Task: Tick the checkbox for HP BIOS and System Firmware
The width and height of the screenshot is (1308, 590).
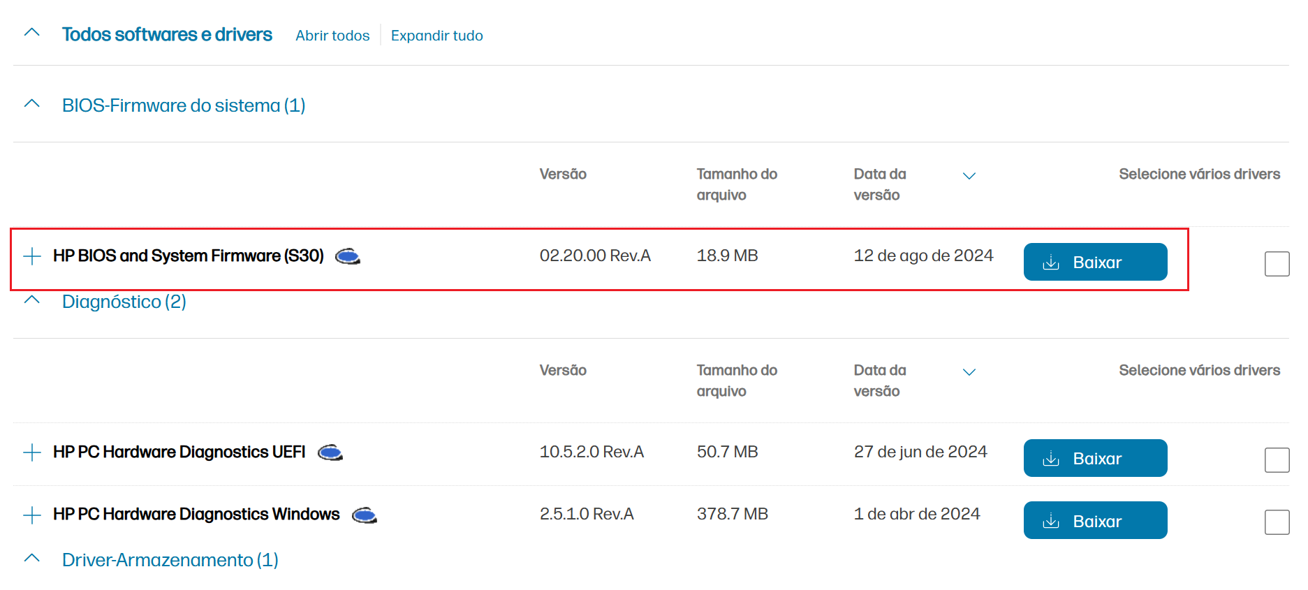Action: [1277, 264]
